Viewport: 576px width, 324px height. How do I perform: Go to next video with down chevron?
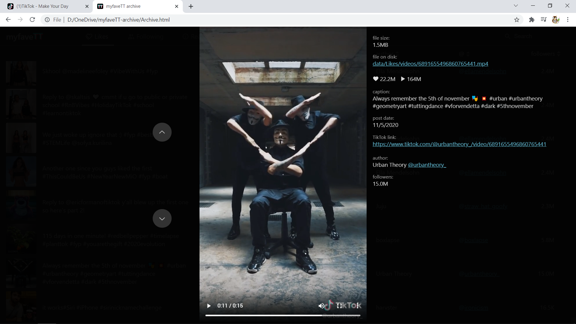162,218
